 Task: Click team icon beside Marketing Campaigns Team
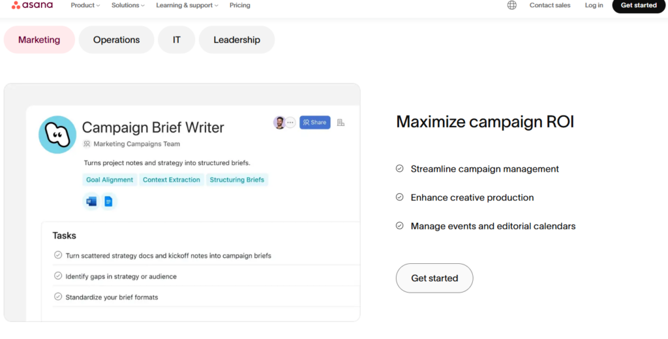[x=87, y=144]
